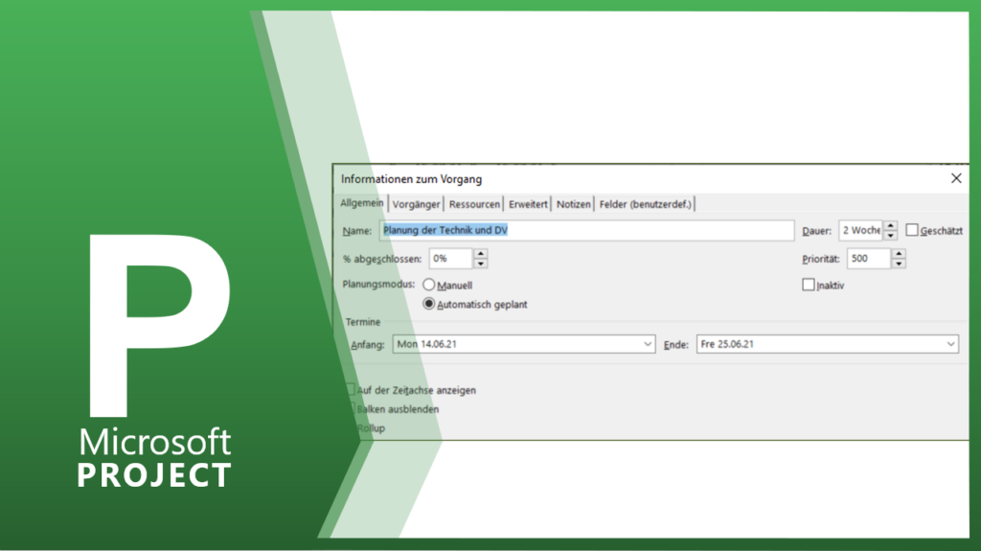Expand the Anfang date dropdown
The image size is (981, 551).
pyautogui.click(x=648, y=344)
